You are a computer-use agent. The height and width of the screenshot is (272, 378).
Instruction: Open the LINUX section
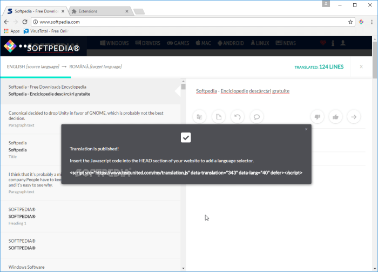pos(260,43)
